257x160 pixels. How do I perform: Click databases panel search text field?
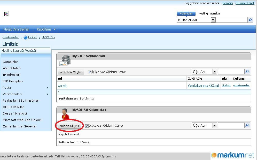coord(231,72)
